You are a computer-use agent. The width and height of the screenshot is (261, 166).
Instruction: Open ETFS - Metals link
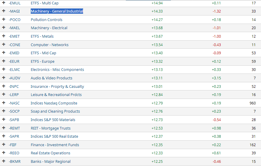point(42,36)
